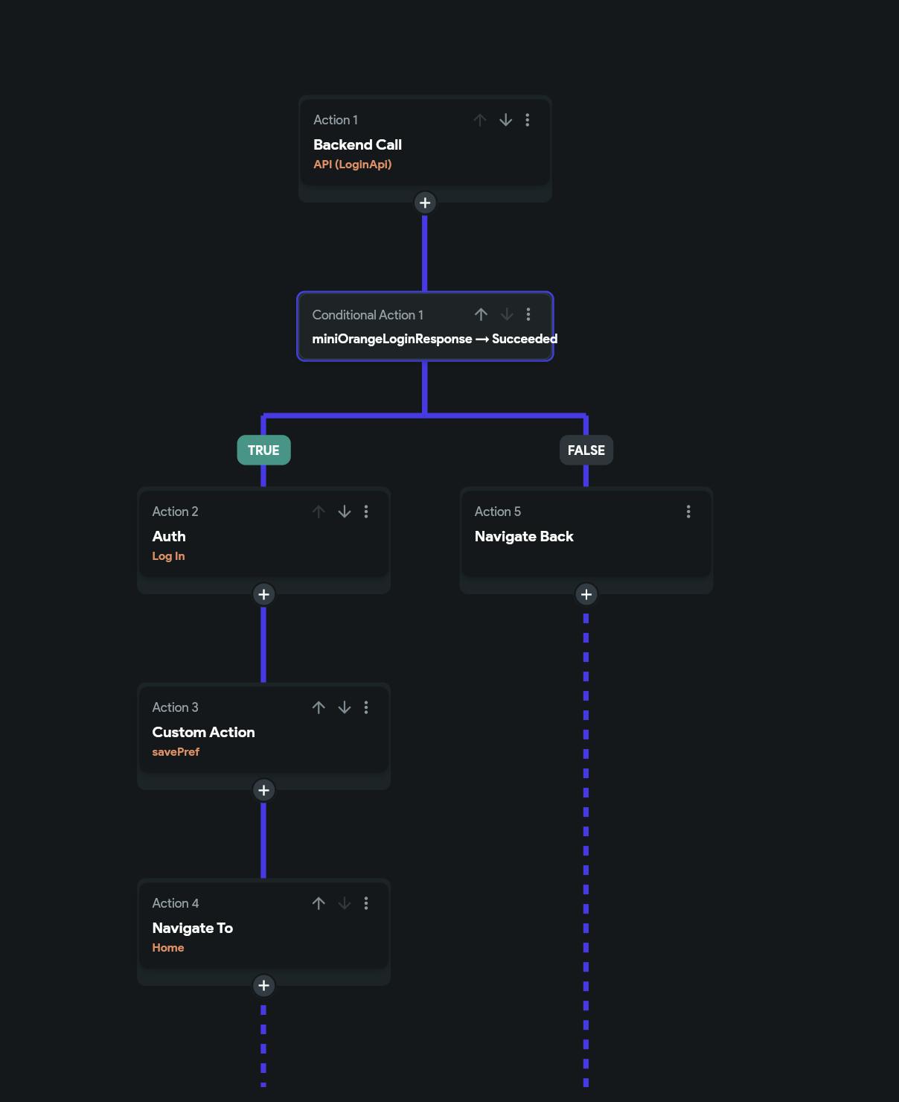Move Action 3 Custom Action up
The image size is (899, 1102).
coord(319,707)
